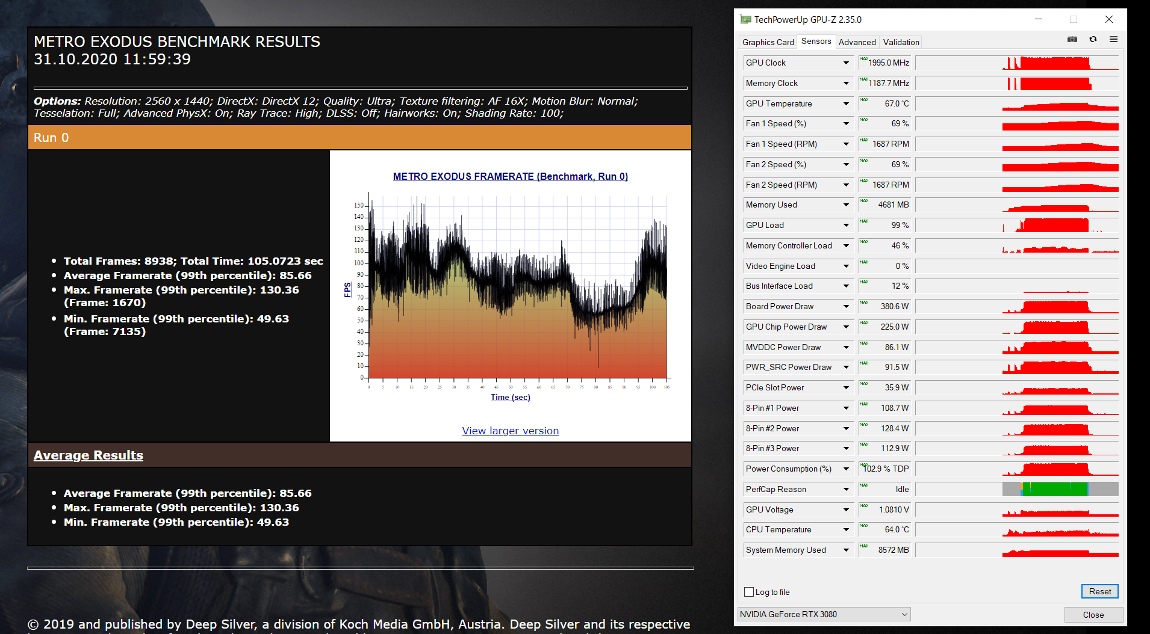
Task: Select the Sensors tab
Action: point(816,42)
